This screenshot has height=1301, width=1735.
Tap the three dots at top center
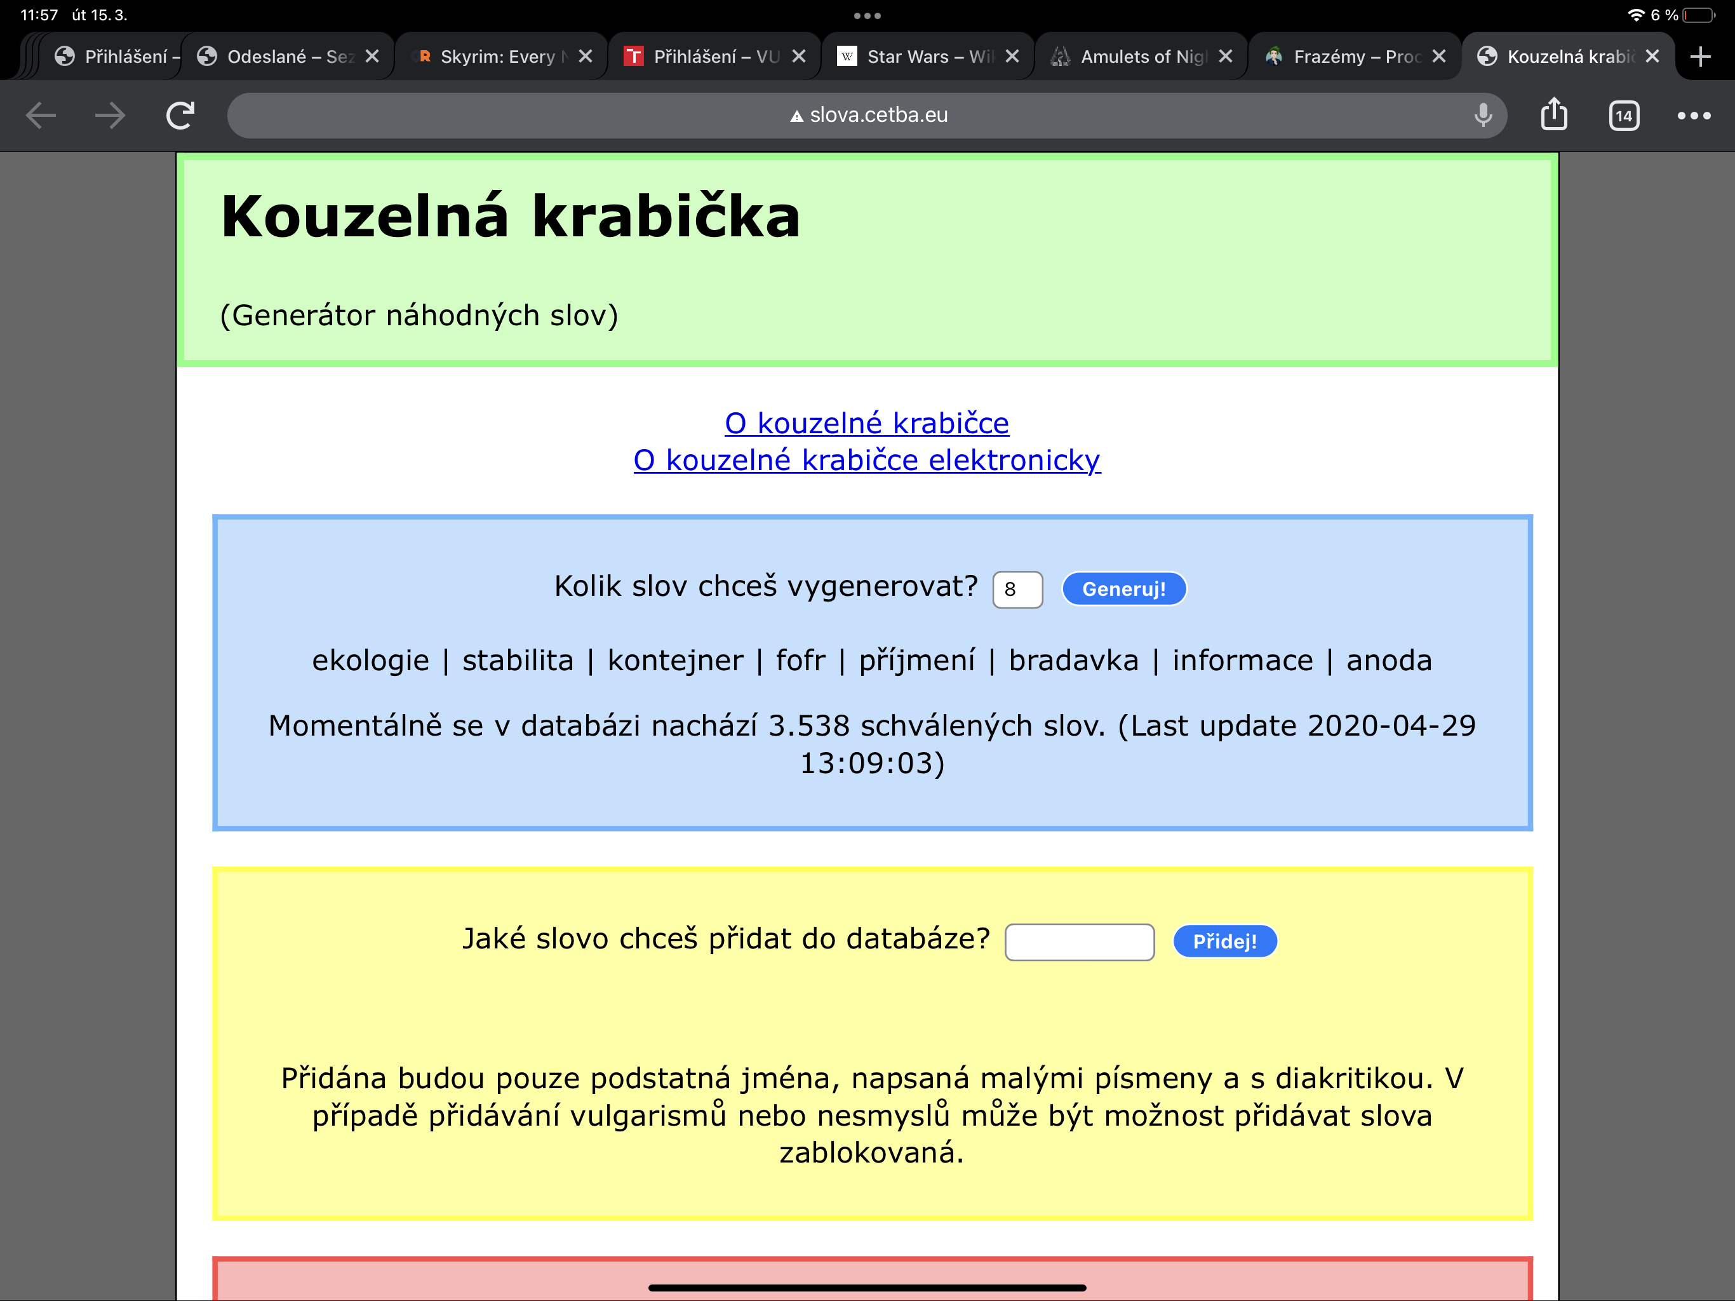tap(867, 15)
